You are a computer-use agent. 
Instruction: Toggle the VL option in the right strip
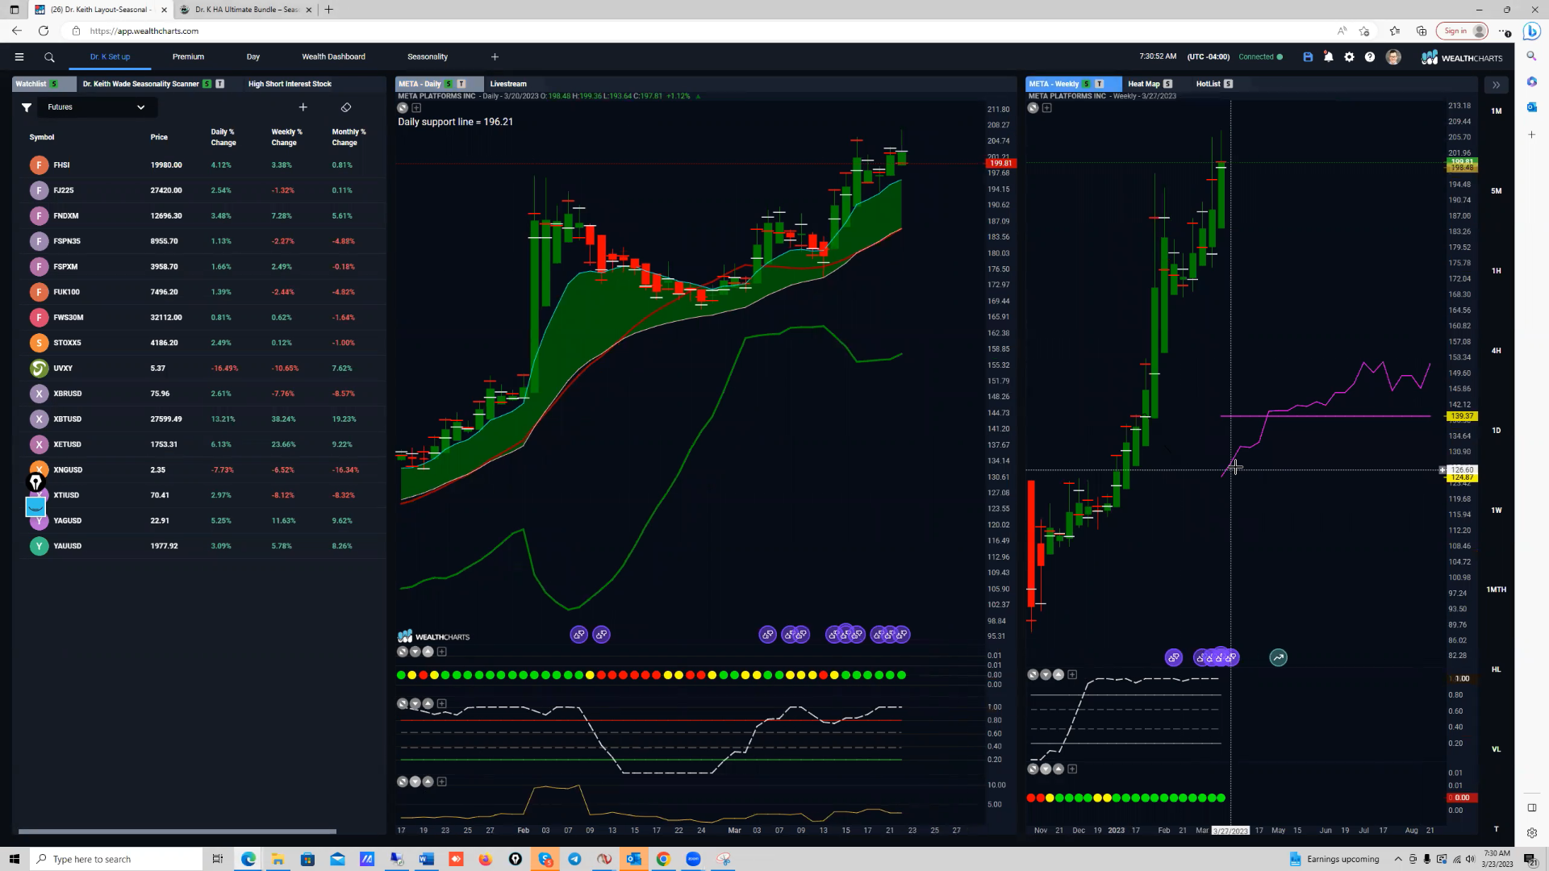[x=1497, y=749]
